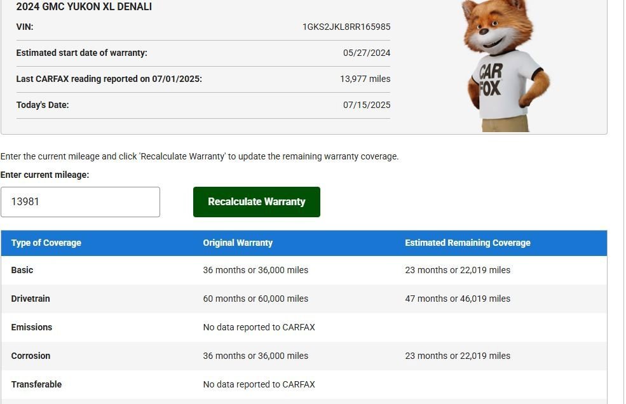Click the Original Warranty column header
This screenshot has width=626, height=404.
pos(238,243)
